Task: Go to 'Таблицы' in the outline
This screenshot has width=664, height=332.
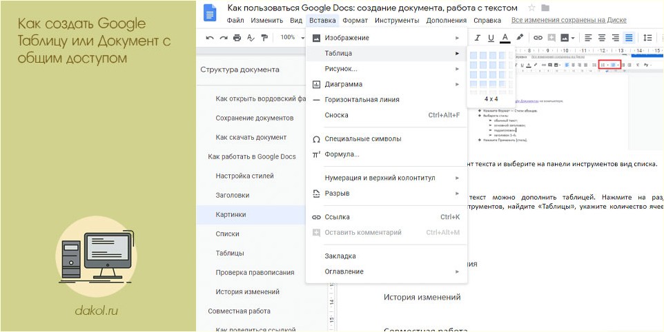Action: (x=230, y=253)
